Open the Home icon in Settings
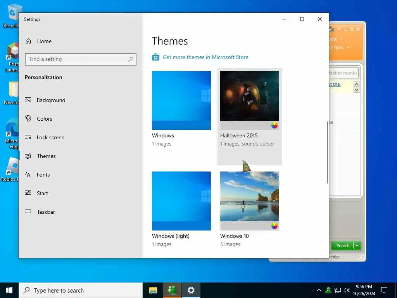This screenshot has height=298, width=397. 28,41
